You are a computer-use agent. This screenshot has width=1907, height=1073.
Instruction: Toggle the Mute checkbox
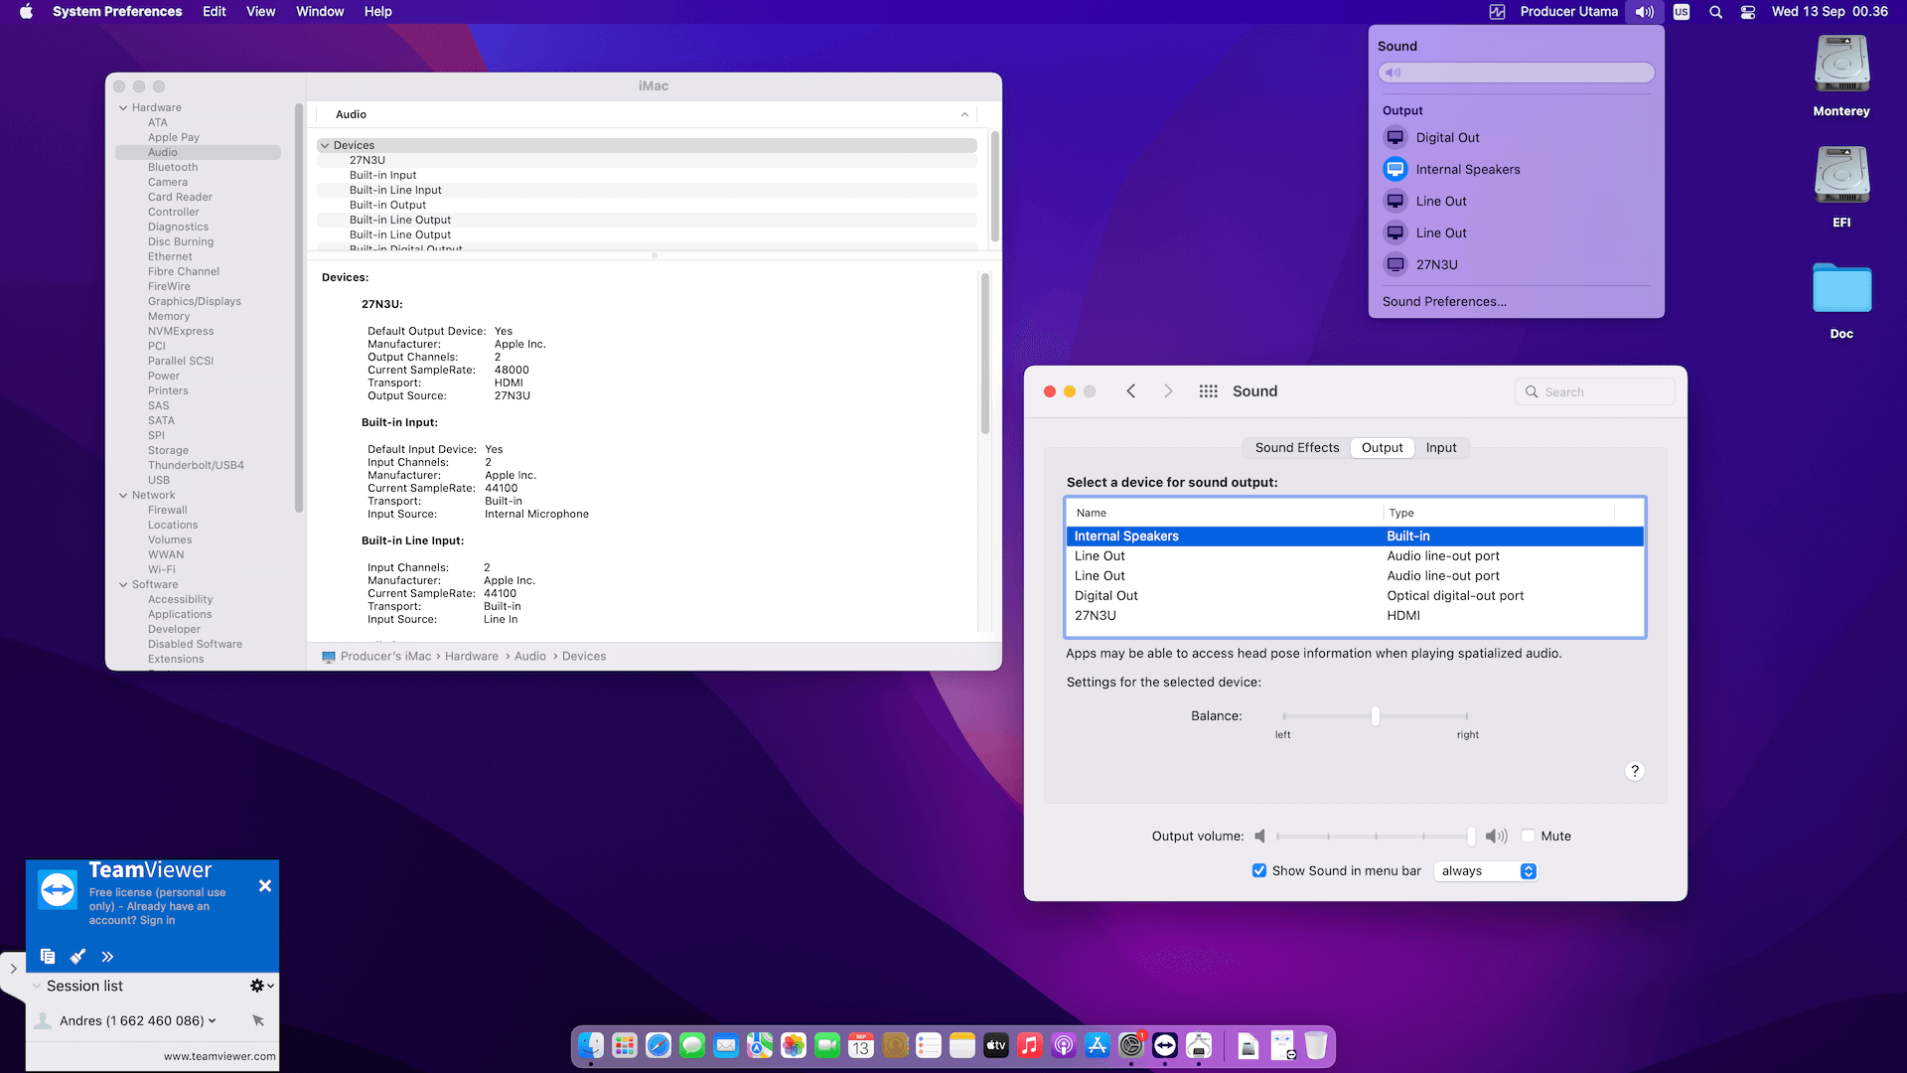coord(1529,837)
